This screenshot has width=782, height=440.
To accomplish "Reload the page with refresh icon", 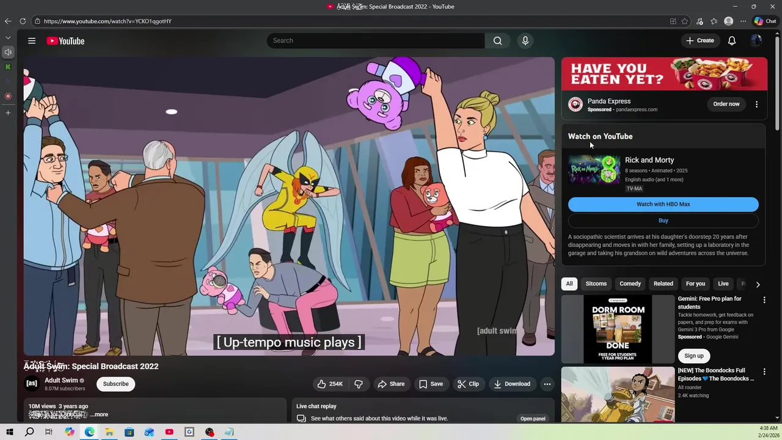I will coord(23,21).
